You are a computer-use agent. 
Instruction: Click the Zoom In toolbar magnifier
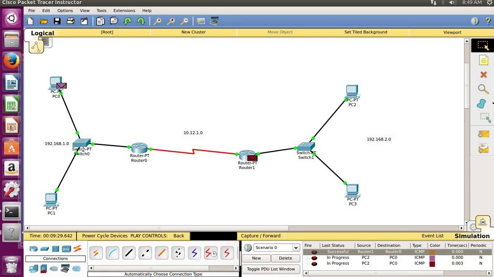click(x=158, y=21)
